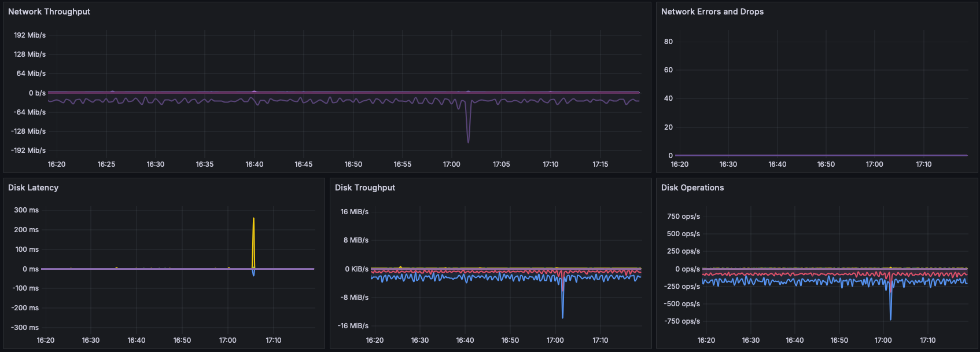Open the Network Throughput panel title menu
Viewport: 980px width, 352px height.
click(49, 12)
